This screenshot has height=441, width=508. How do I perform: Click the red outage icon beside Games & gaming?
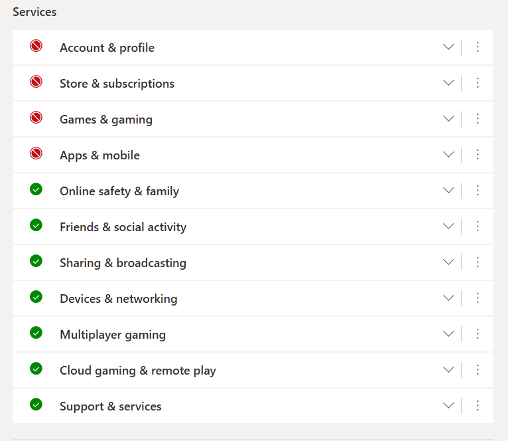point(36,118)
